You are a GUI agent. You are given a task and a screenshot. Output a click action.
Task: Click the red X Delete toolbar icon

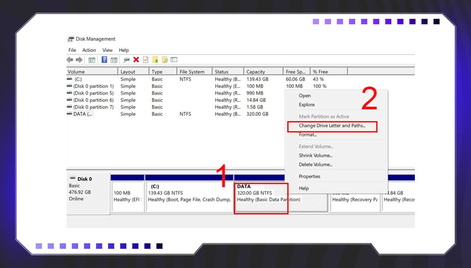(x=136, y=60)
